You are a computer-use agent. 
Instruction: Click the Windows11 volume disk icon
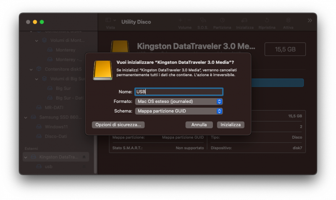coord(39,127)
